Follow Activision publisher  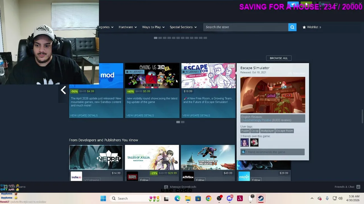click(200, 180)
